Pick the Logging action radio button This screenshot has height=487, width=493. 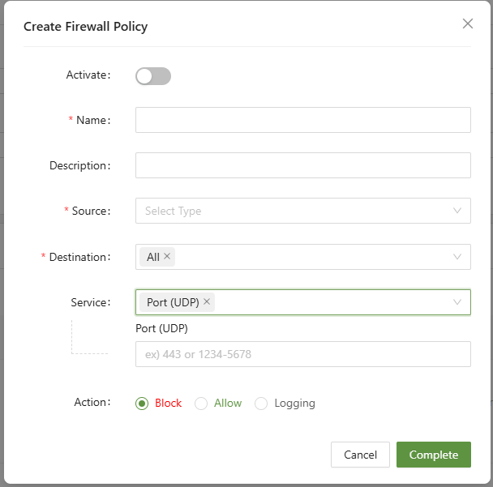click(x=261, y=404)
